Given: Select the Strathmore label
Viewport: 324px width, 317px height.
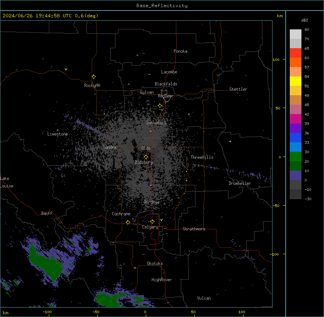Looking at the screenshot, I should (194, 229).
